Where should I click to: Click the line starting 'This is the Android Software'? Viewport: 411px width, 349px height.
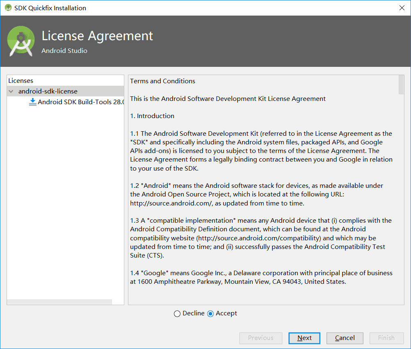228,99
